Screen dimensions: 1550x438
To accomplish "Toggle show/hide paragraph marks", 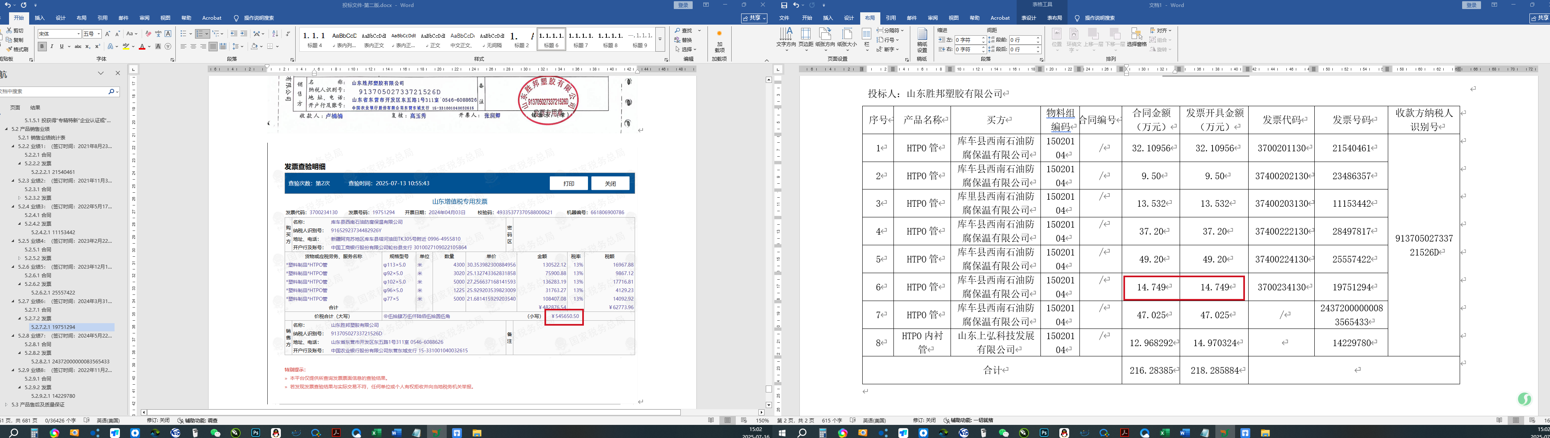I will 288,34.
